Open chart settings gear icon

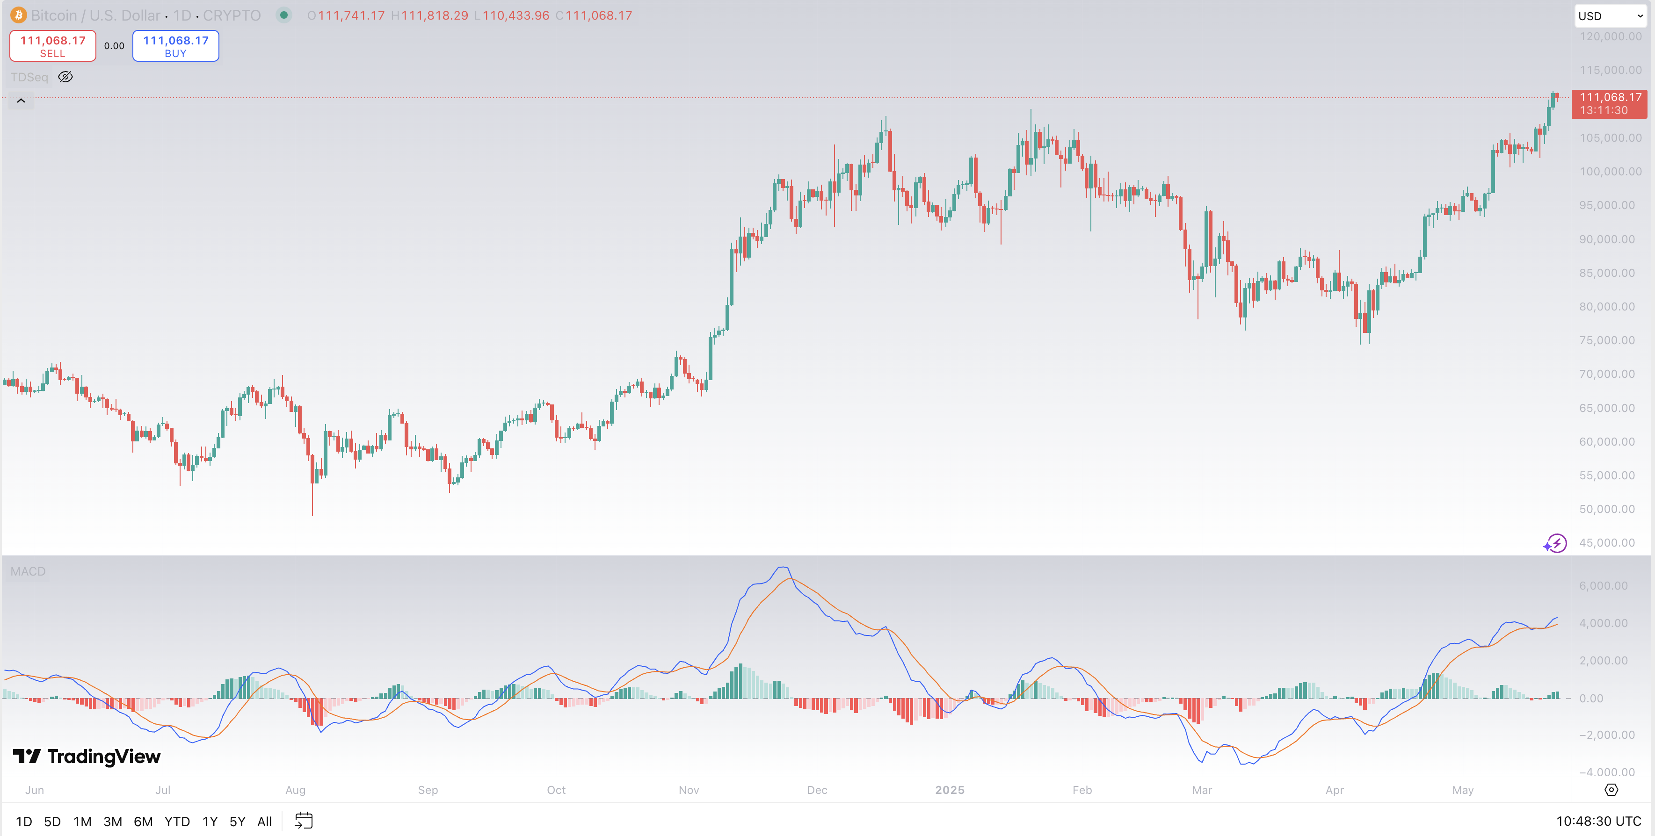point(1611,790)
